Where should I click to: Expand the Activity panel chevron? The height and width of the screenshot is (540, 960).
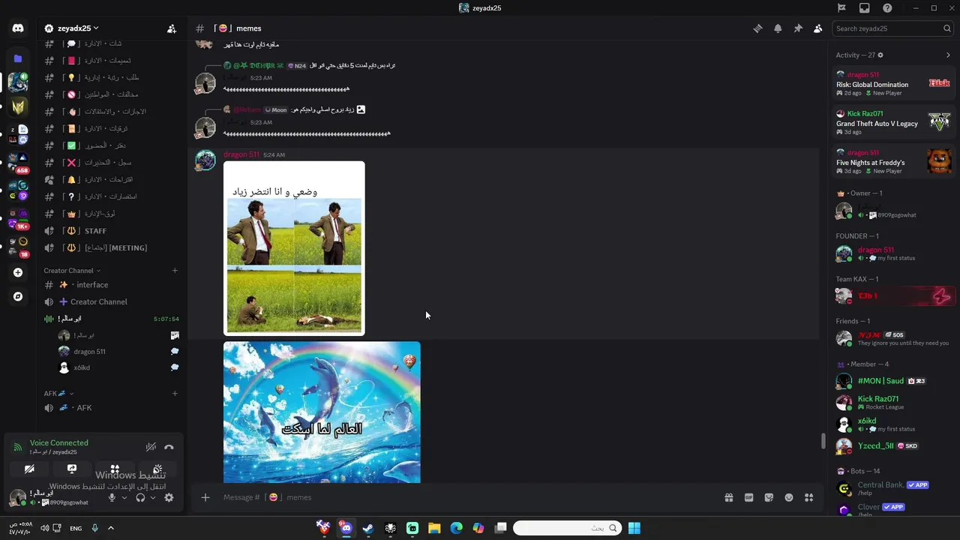click(948, 55)
